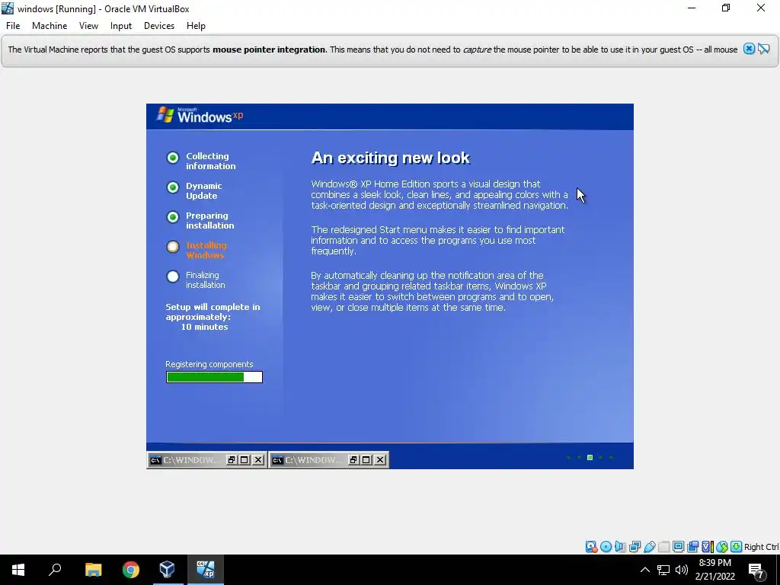Dismiss the mouse integration notification with X icon

(x=749, y=49)
